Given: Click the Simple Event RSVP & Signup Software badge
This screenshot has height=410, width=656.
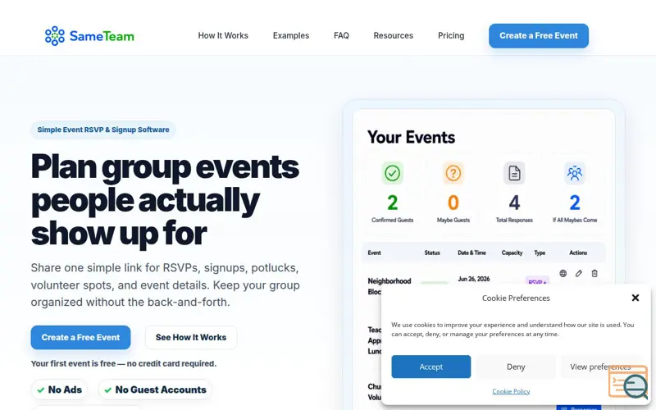Looking at the screenshot, I should (x=103, y=130).
